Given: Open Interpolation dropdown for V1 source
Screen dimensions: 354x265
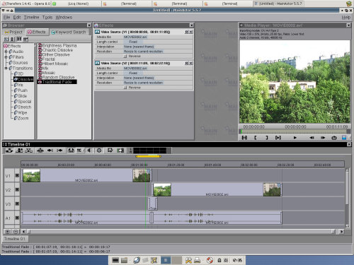Looking at the screenshot, I should [x=139, y=47].
